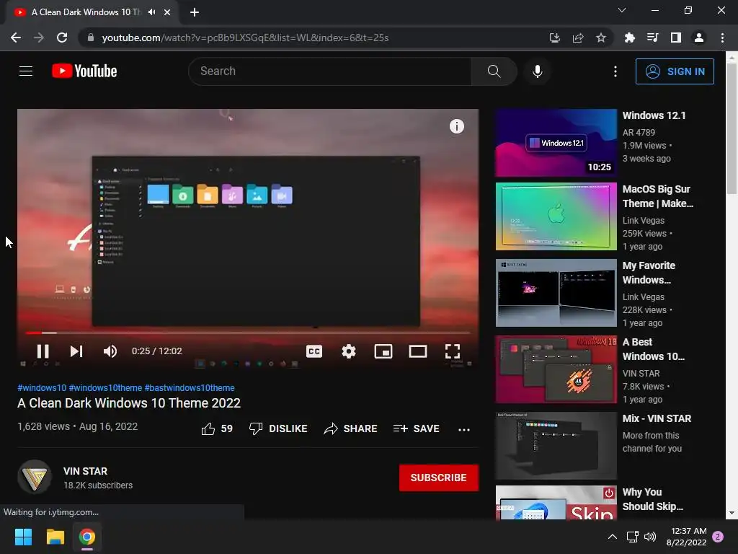Open the Windows 12.1 video thumbnail
Image resolution: width=738 pixels, height=554 pixels.
point(556,143)
